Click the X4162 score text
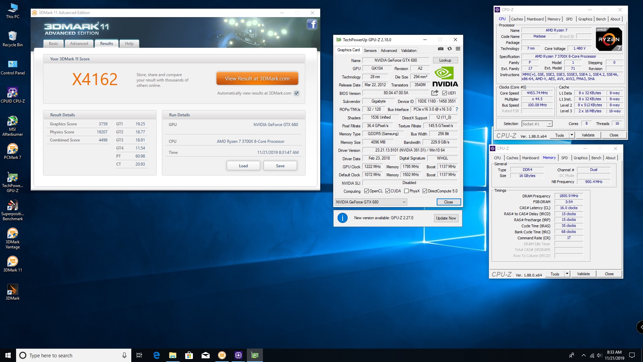The height and width of the screenshot is (362, 643). [95, 79]
